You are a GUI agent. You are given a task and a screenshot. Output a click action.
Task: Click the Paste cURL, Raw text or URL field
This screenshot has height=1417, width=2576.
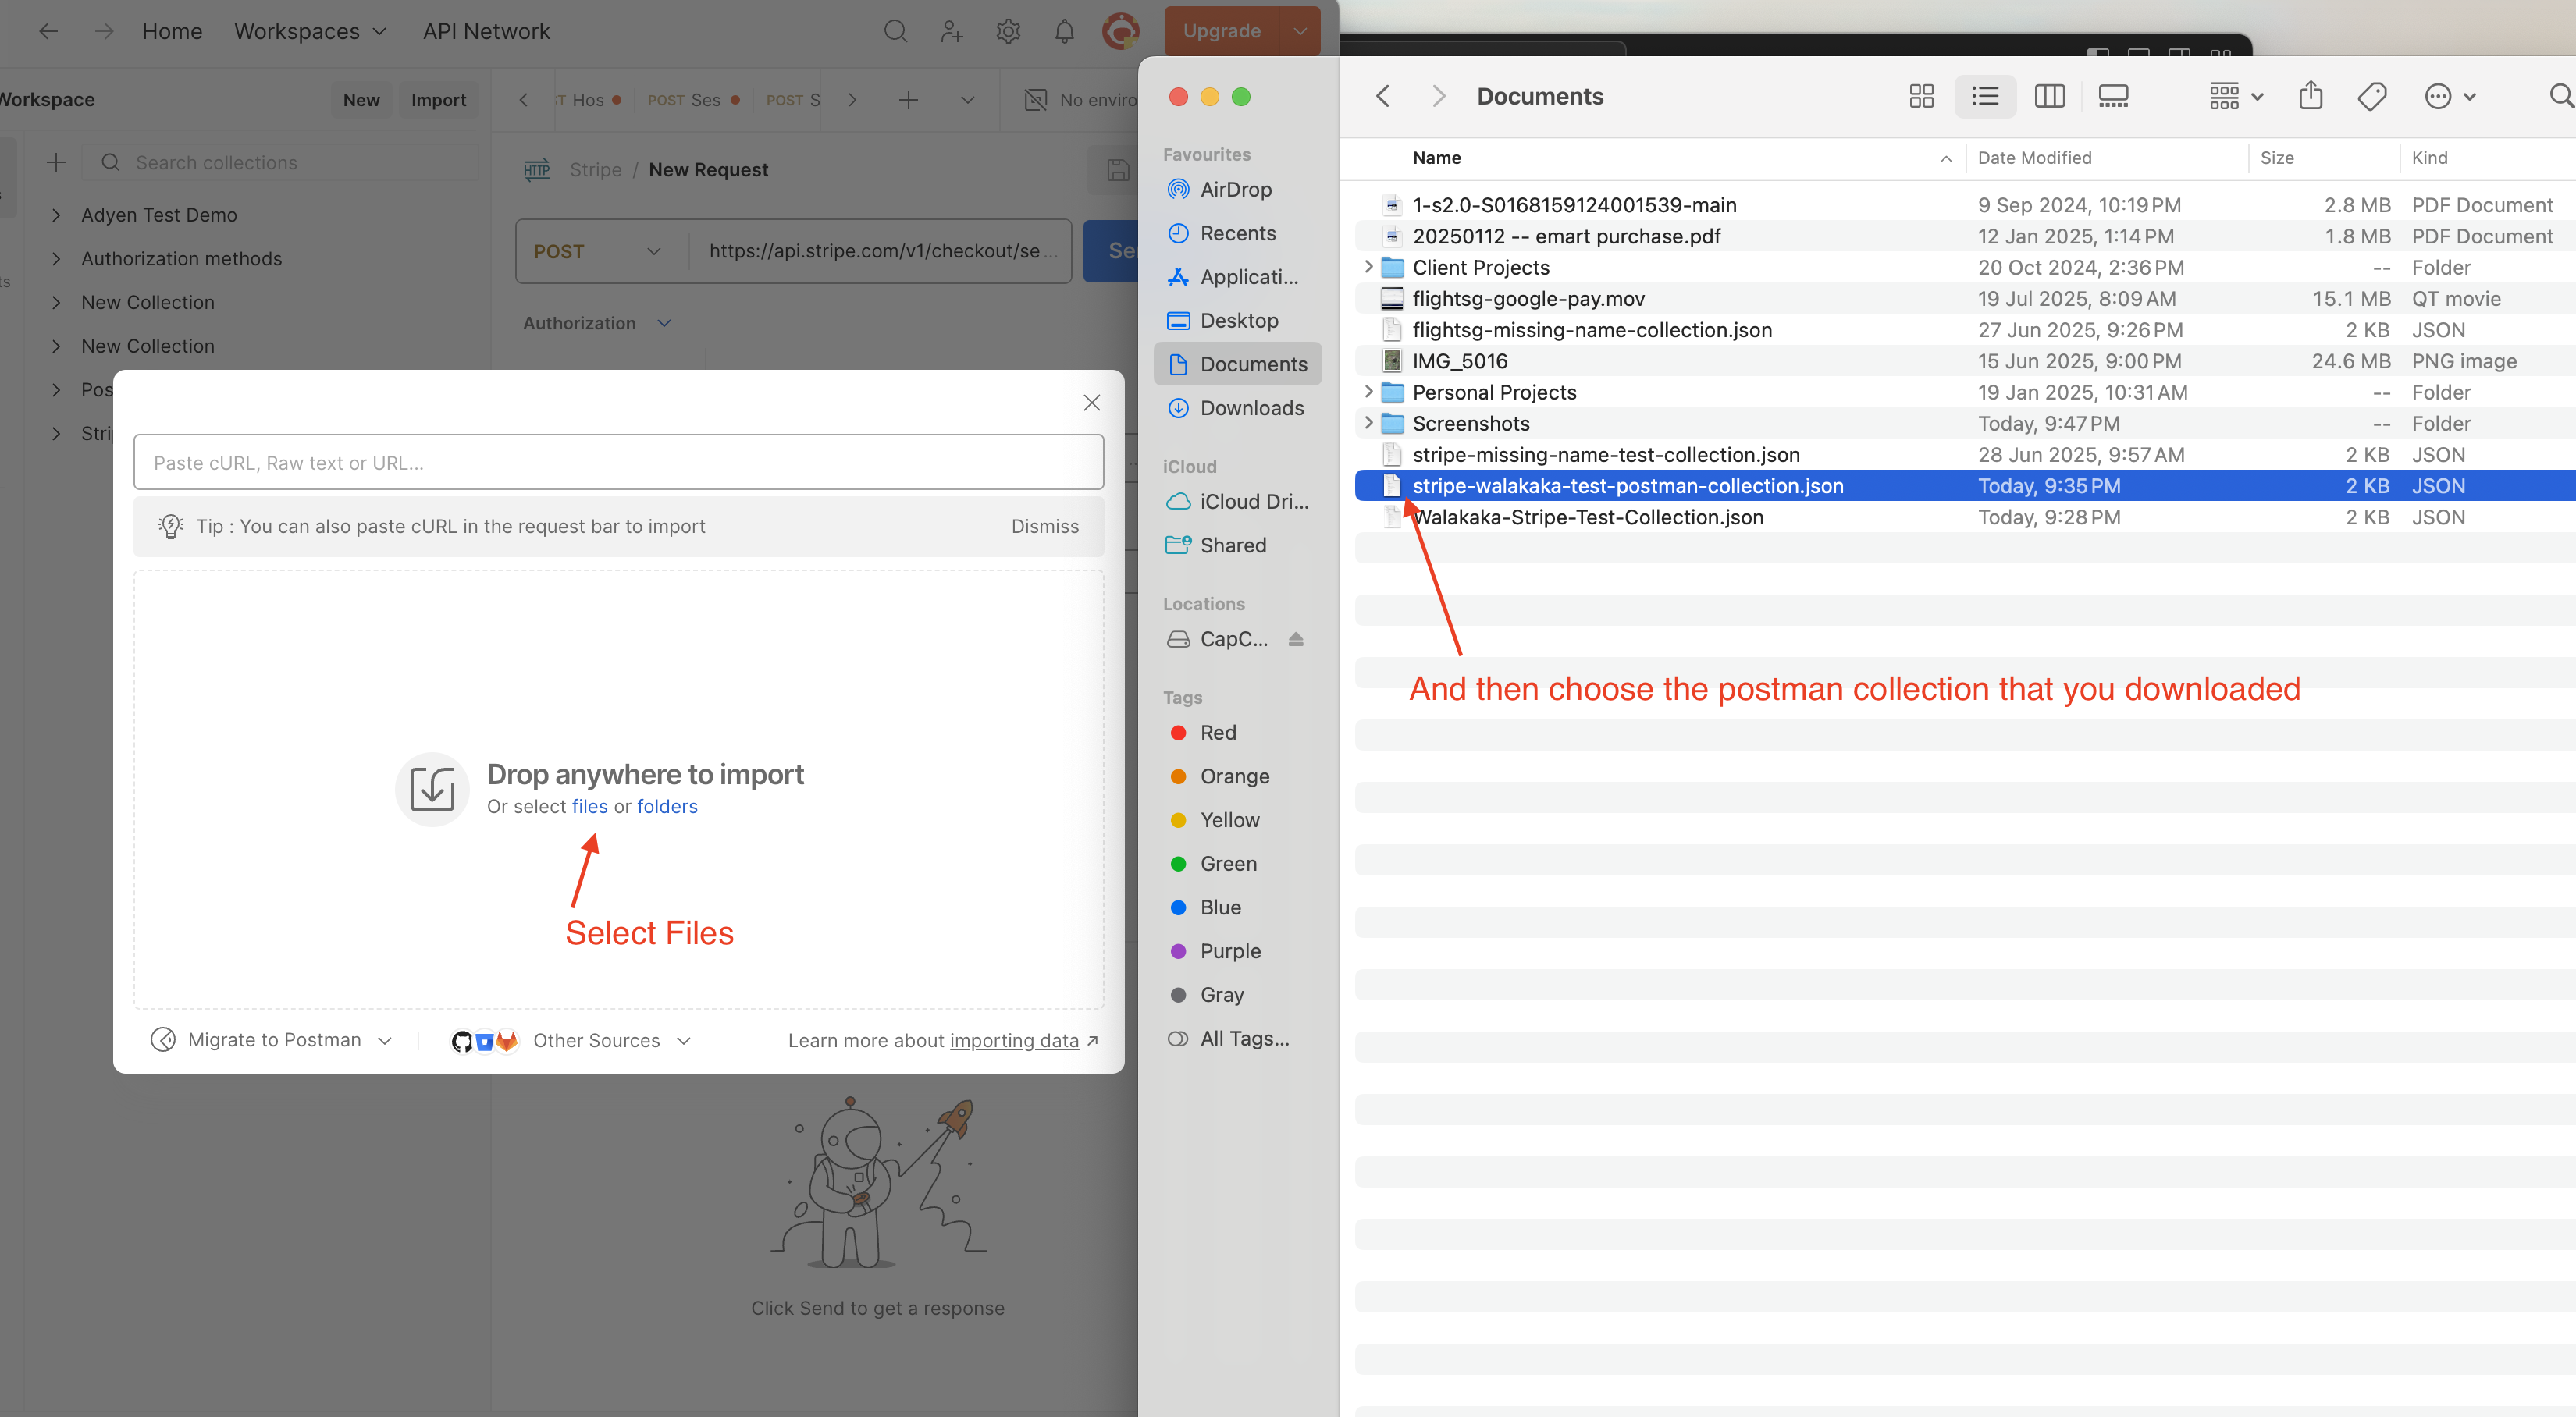coord(618,463)
